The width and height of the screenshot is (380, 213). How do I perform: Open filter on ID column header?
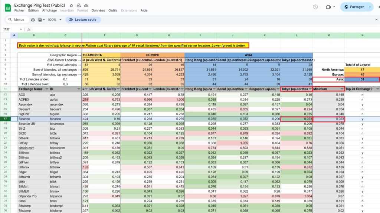point(79,89)
